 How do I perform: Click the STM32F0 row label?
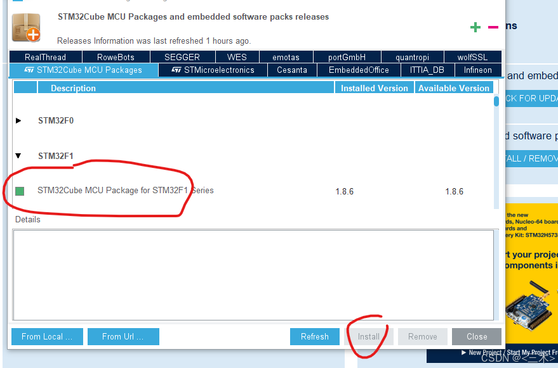[56, 121]
